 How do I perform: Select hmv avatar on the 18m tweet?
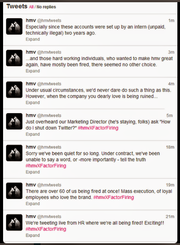14,153
